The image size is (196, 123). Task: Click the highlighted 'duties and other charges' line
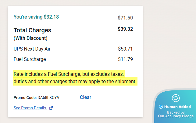(75, 82)
